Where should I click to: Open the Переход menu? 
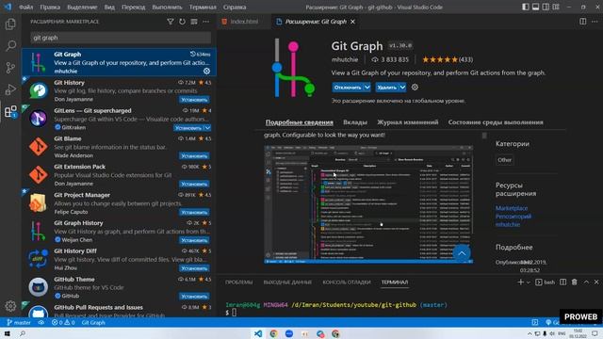tap(133, 7)
